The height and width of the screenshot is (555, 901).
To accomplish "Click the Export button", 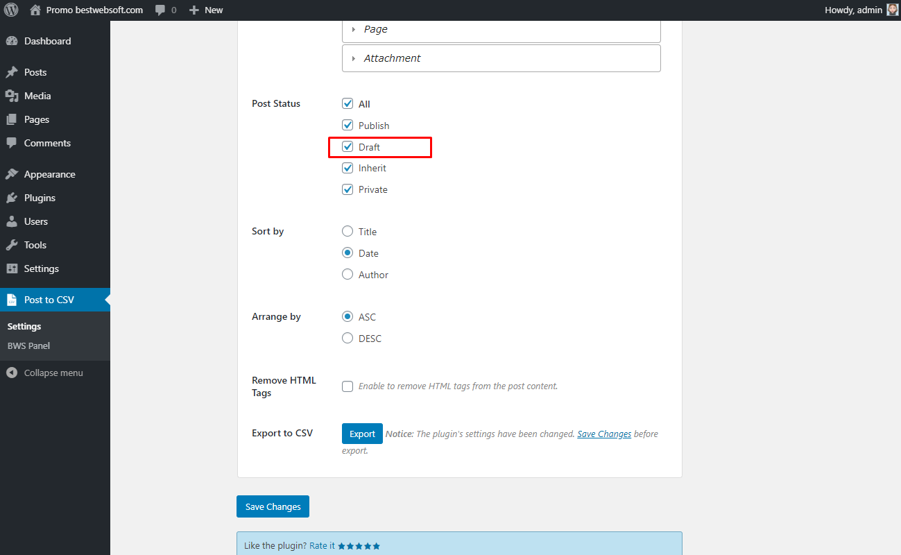I will tap(362, 434).
